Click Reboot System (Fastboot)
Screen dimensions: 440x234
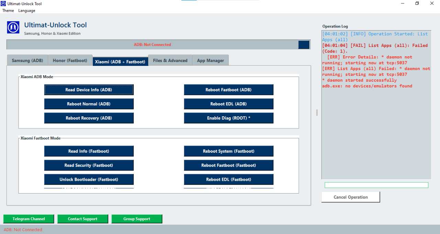(x=229, y=151)
